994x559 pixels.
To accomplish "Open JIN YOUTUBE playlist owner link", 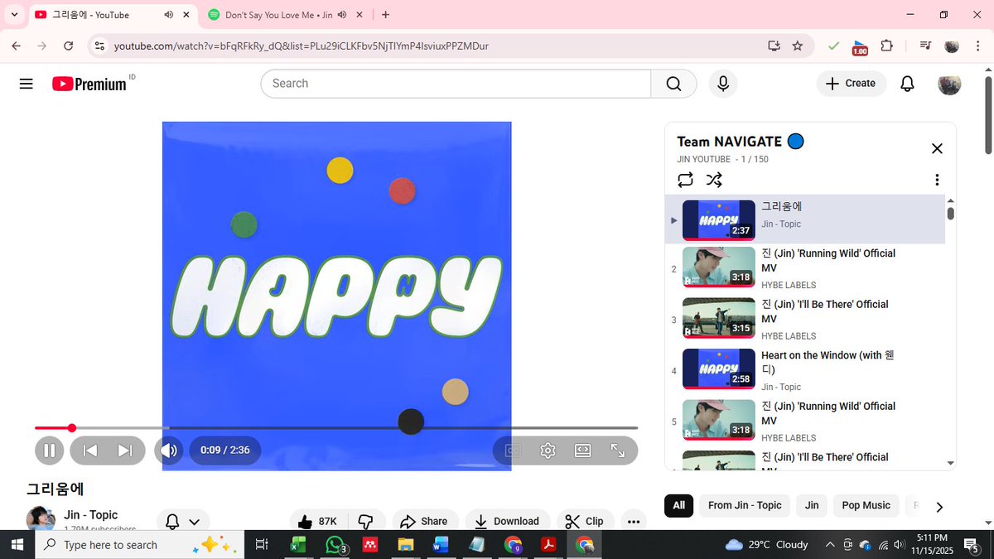I will click(x=704, y=159).
